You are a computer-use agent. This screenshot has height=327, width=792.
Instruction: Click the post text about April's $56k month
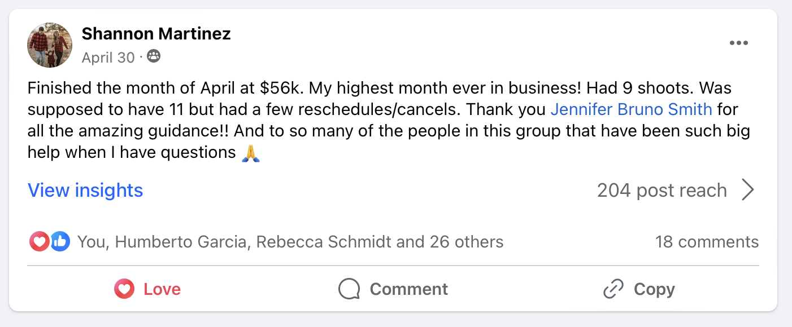339,89
